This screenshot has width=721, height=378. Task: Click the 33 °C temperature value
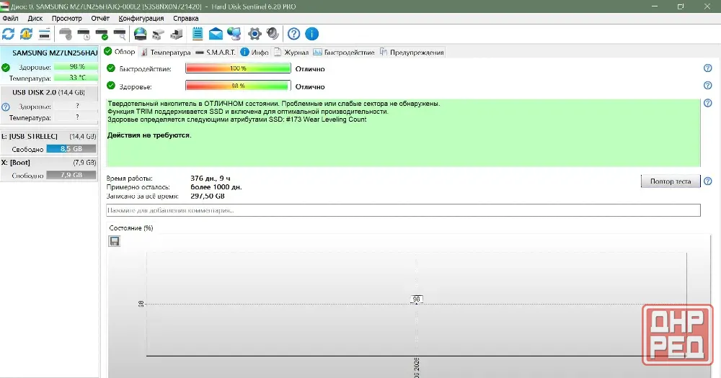(76, 78)
